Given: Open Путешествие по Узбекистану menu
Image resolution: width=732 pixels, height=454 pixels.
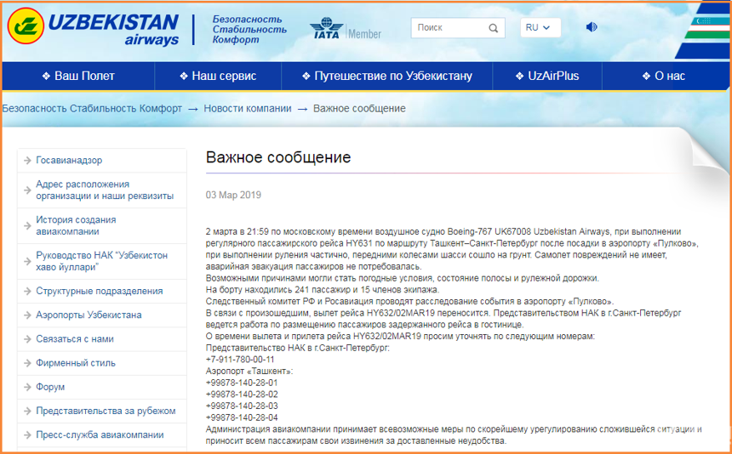Looking at the screenshot, I should click(387, 76).
